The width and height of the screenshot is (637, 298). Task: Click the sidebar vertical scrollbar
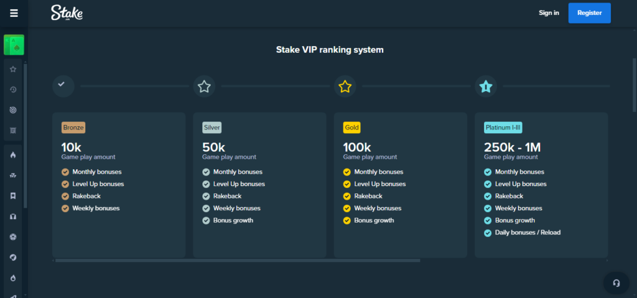pos(26,136)
